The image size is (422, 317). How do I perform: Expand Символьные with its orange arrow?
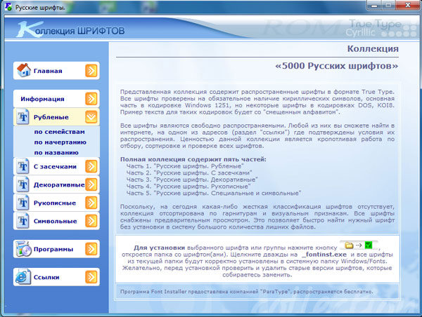[x=91, y=221]
